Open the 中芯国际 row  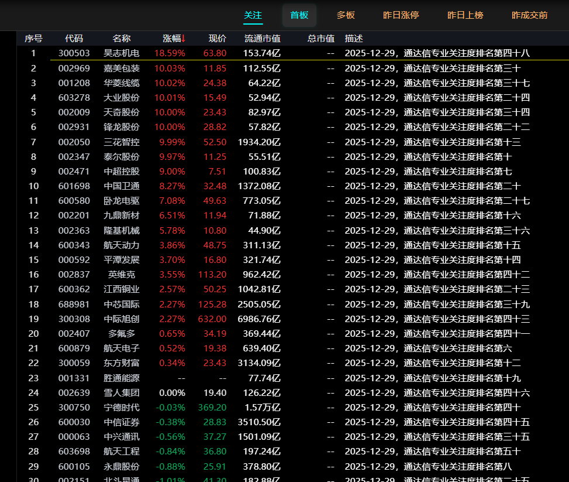tap(122, 304)
